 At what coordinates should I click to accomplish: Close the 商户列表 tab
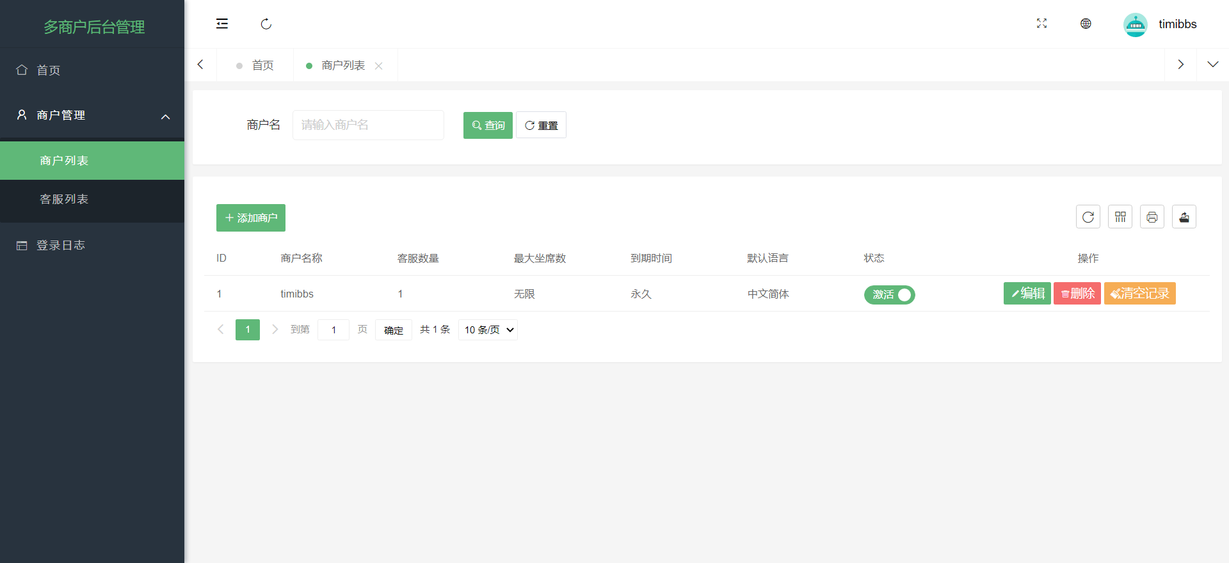point(379,66)
